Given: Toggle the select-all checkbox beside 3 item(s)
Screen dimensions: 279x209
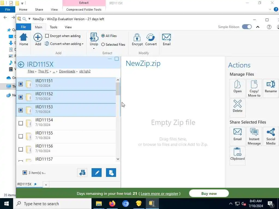Looking at the screenshot, I should tap(25, 173).
